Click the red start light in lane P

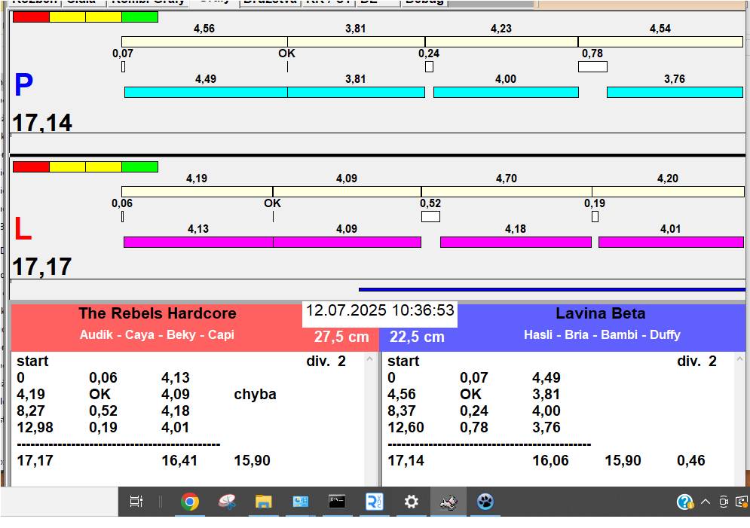click(31, 17)
